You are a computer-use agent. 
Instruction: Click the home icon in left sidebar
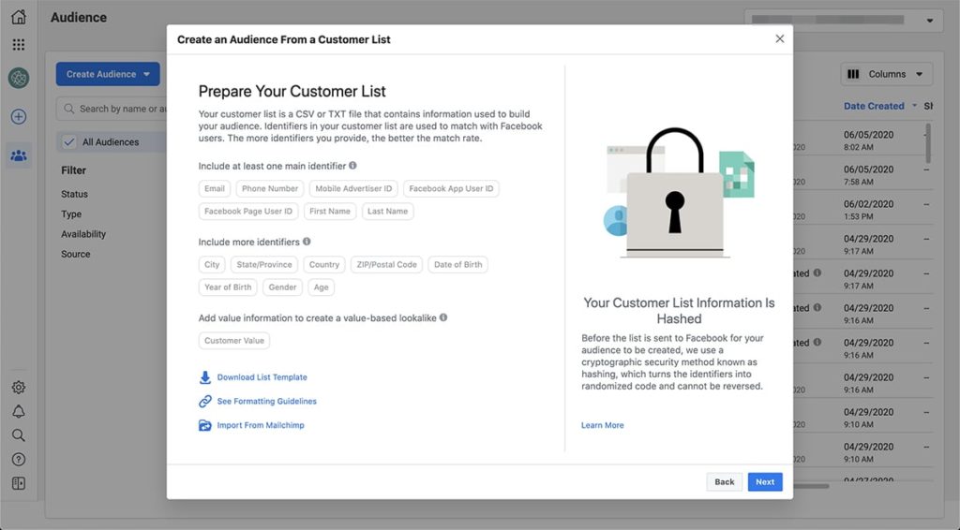pos(19,18)
